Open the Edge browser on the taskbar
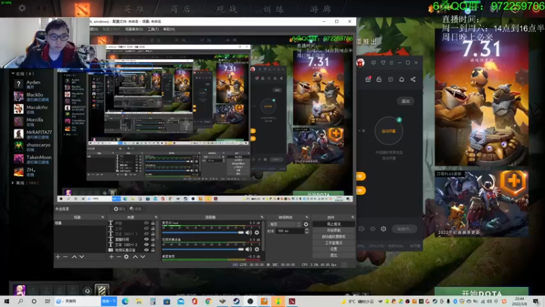Image resolution: width=545 pixels, height=307 pixels. click(x=125, y=301)
